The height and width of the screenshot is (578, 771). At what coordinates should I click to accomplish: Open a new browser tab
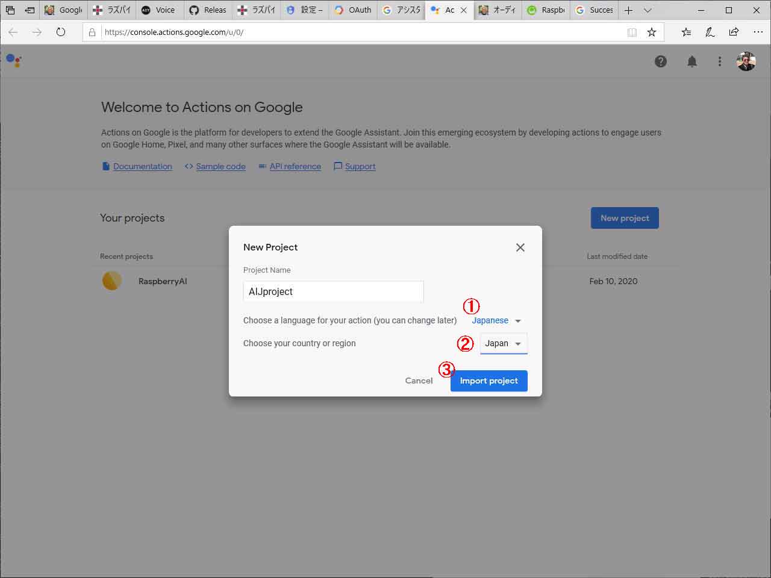pos(628,10)
